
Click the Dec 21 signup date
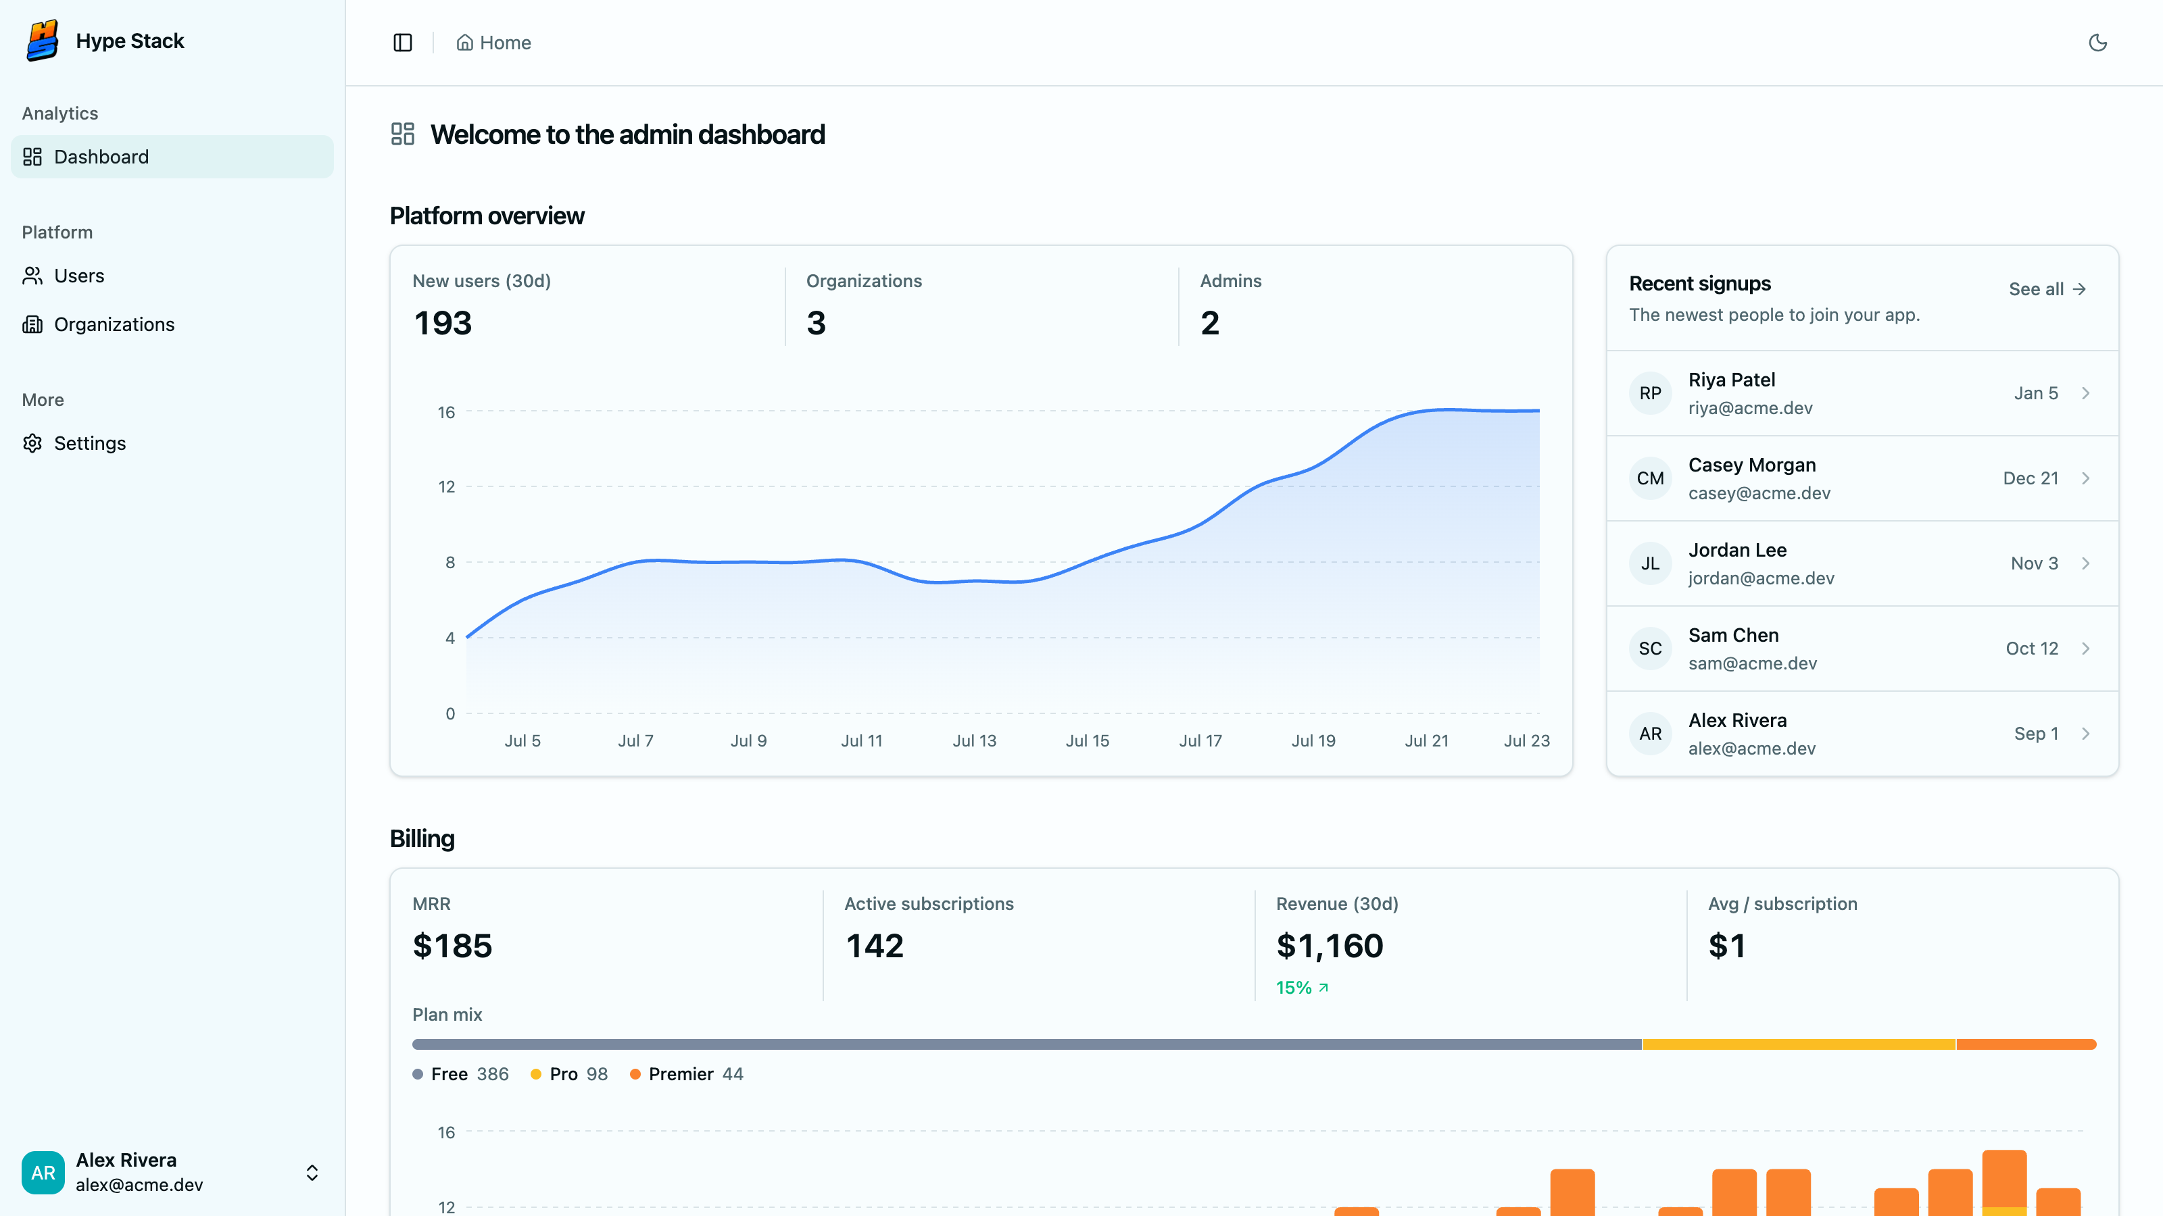pyautogui.click(x=2031, y=478)
